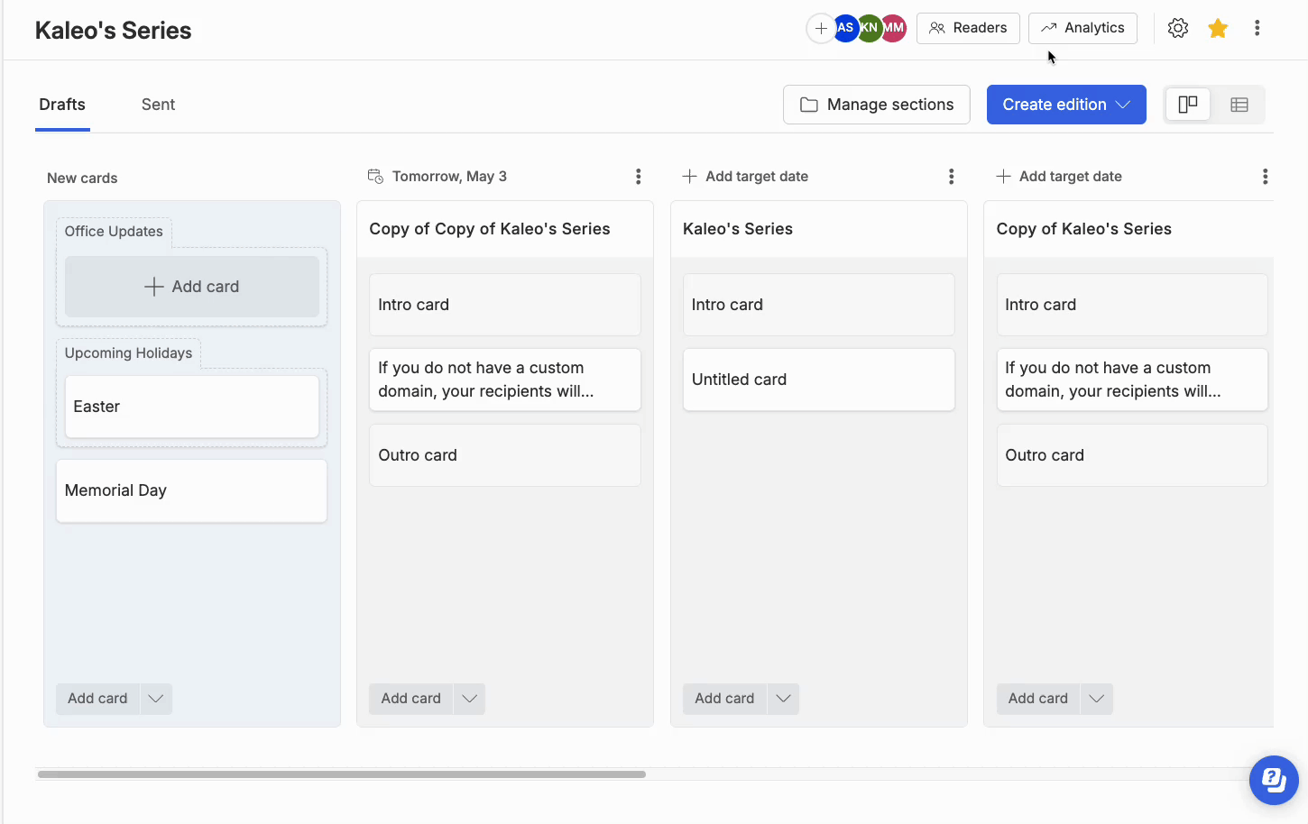Select the Office Updates section label
1308x824 pixels.
coord(114,232)
